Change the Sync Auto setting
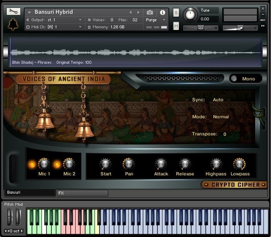 [218, 100]
